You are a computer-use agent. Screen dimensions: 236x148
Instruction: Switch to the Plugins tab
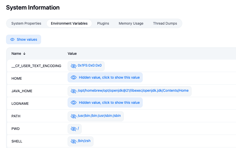point(103,23)
